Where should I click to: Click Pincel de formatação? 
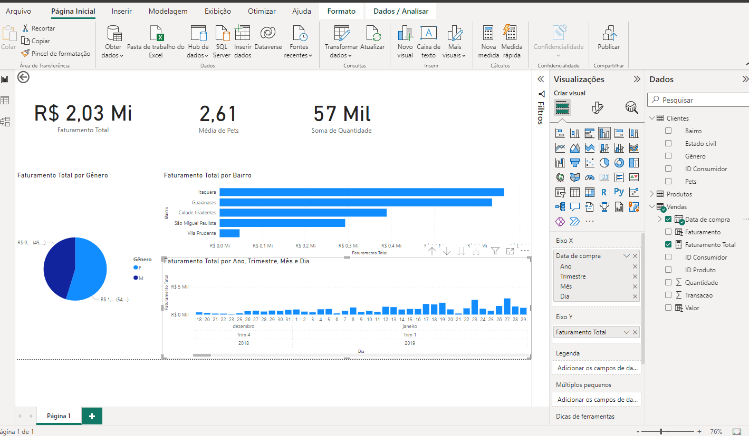[56, 53]
